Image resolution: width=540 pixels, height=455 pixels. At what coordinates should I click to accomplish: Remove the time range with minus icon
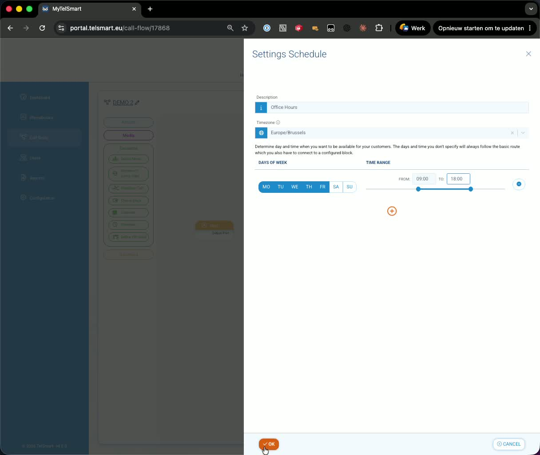click(519, 184)
